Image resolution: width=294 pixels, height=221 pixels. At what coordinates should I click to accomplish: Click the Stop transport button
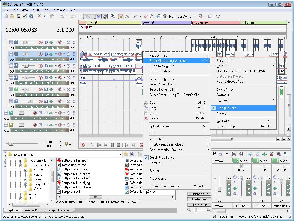point(118,145)
